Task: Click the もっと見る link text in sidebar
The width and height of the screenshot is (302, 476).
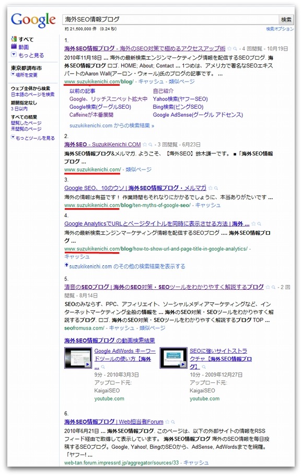Action: 31,55
